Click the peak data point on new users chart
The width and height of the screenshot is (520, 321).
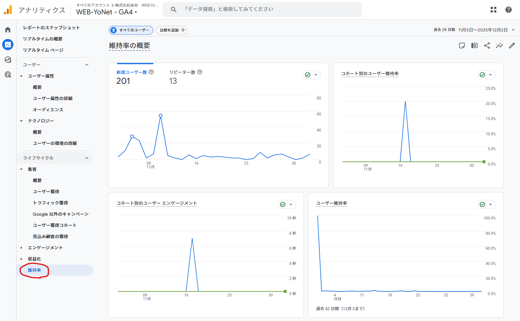pos(161,116)
